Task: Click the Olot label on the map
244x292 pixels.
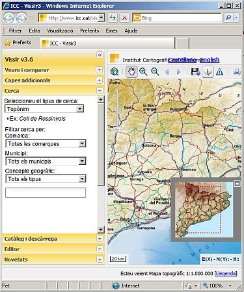Action: (x=230, y=130)
